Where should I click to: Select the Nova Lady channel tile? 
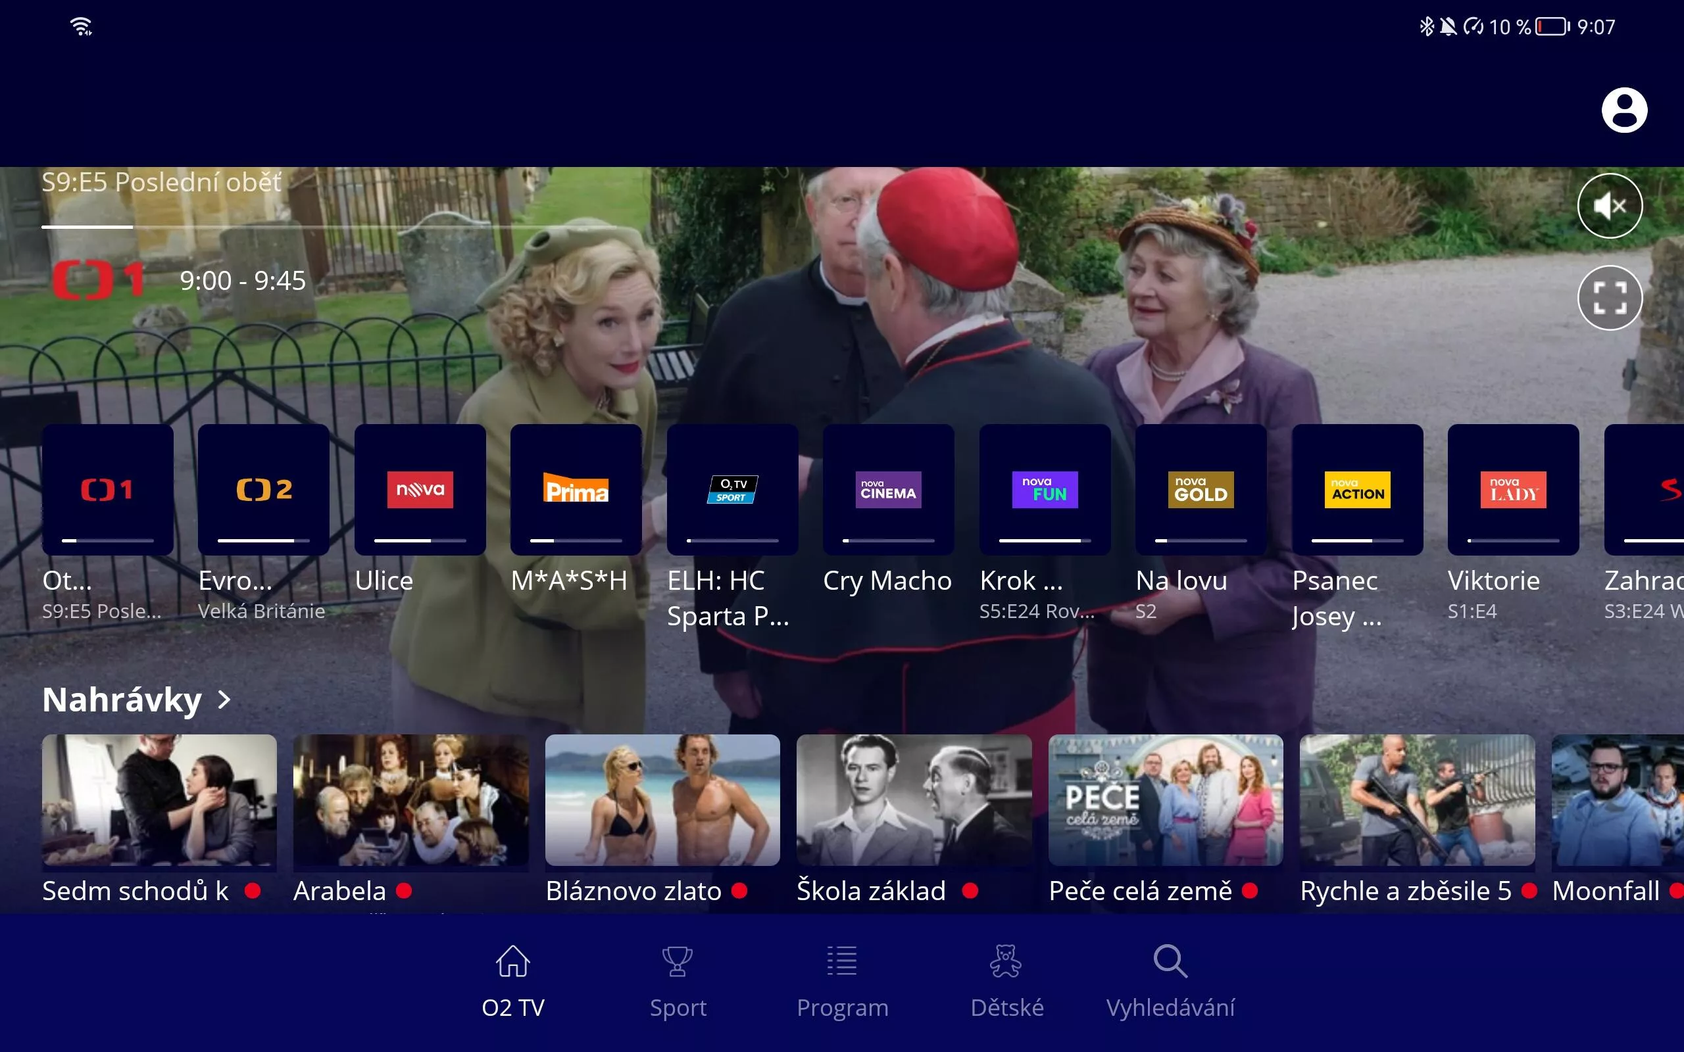(1513, 489)
